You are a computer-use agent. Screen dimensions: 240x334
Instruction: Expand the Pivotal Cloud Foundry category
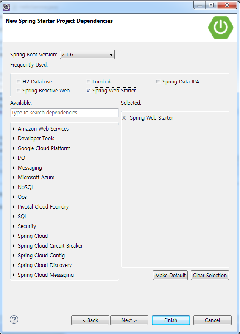pyautogui.click(x=14, y=206)
